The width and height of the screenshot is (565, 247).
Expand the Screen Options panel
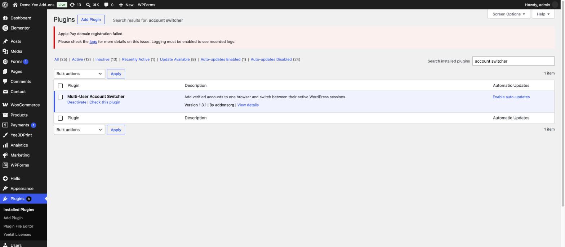click(x=508, y=14)
